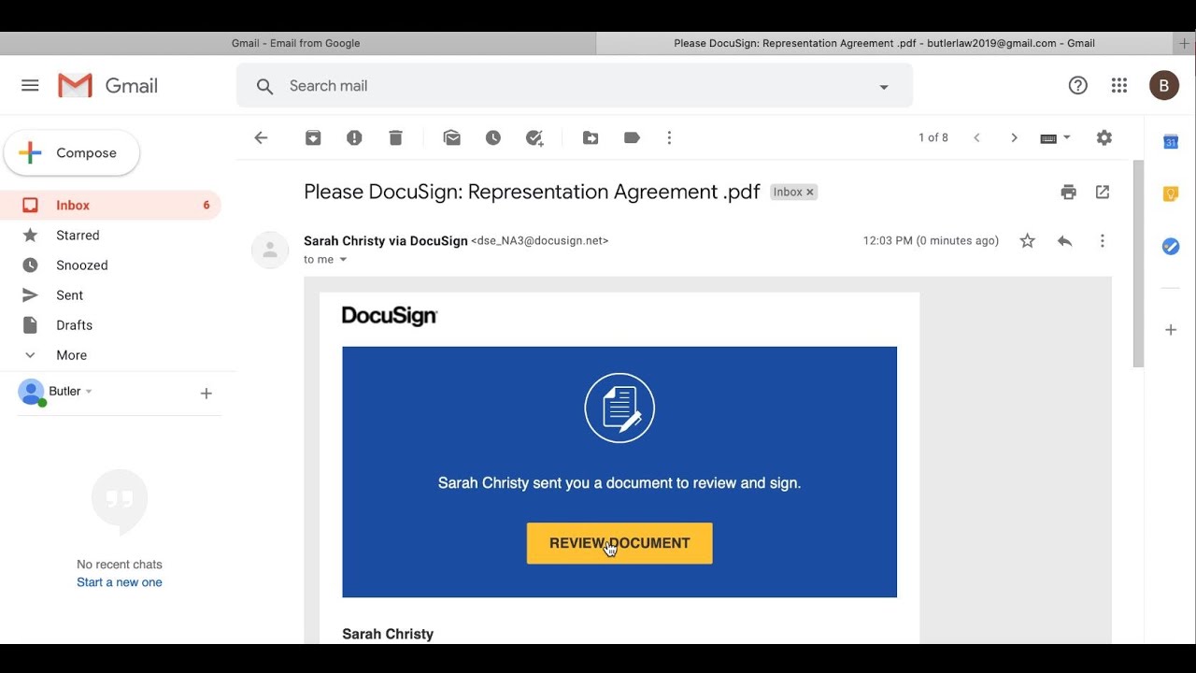This screenshot has height=673, width=1196.
Task: Open the Sent folder
Action: (69, 295)
